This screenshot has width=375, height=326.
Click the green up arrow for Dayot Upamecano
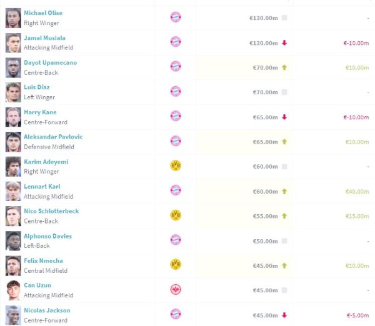tap(284, 67)
